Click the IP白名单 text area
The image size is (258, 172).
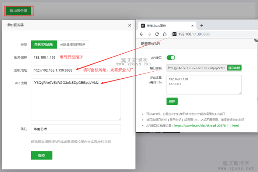(x=204, y=85)
